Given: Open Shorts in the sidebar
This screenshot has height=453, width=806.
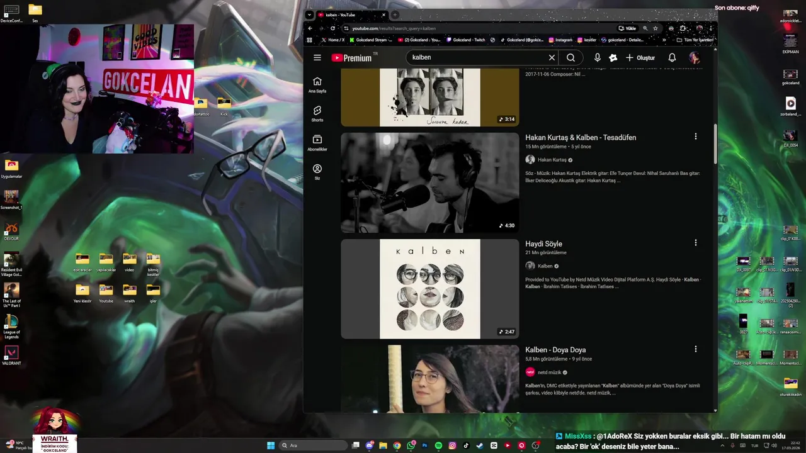Looking at the screenshot, I should (317, 114).
